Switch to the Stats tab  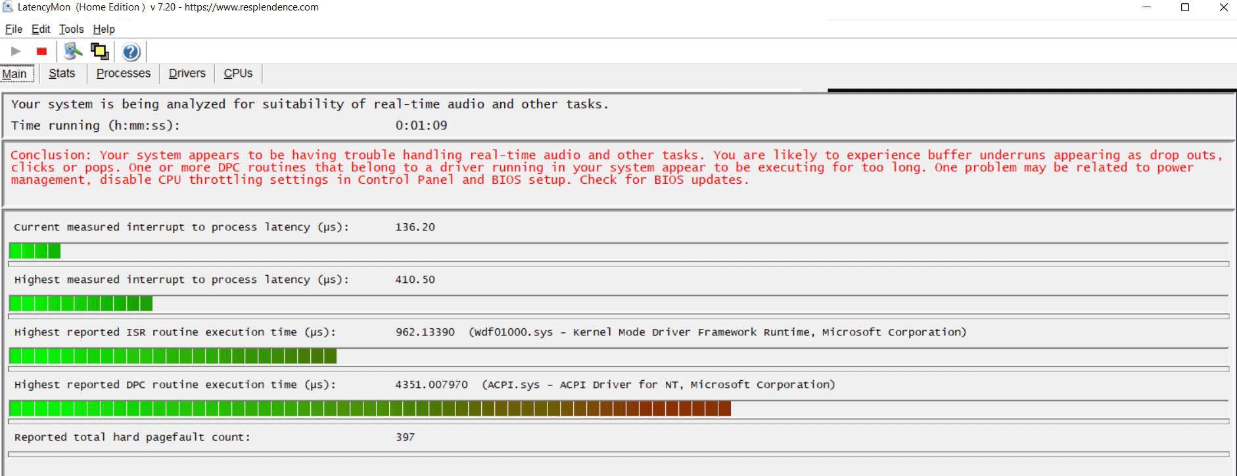62,74
